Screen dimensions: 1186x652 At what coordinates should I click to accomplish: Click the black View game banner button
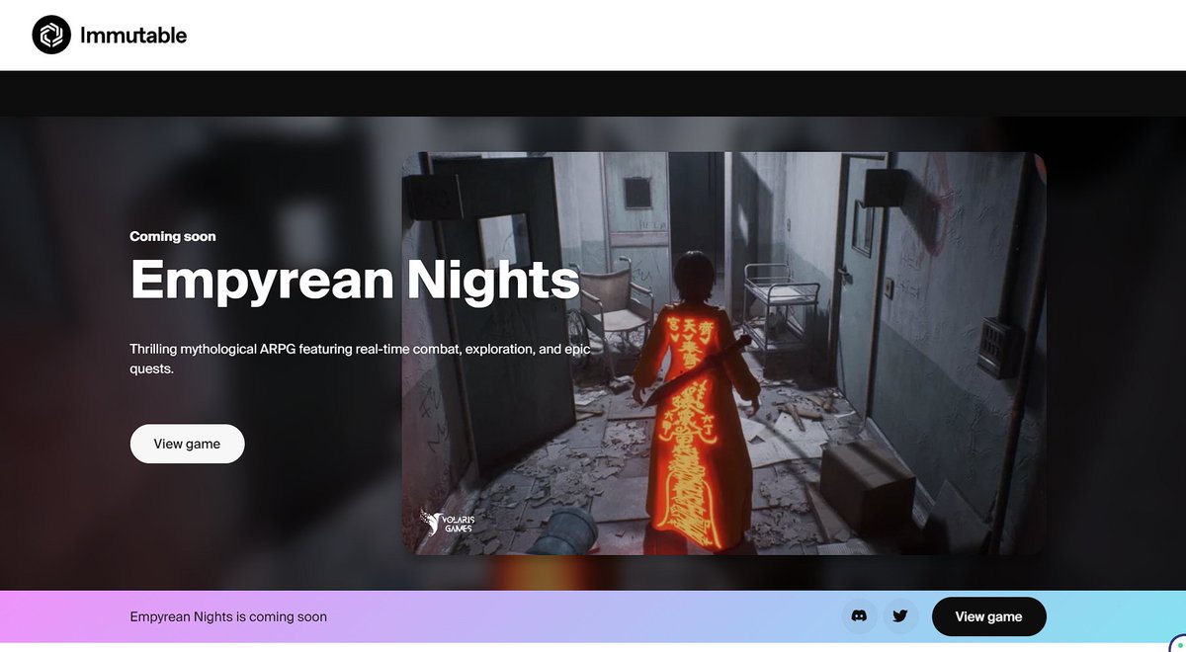pyautogui.click(x=988, y=615)
